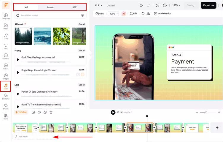Open the Brand sidebar panel
This screenshot has height=142, width=223.
6,116
